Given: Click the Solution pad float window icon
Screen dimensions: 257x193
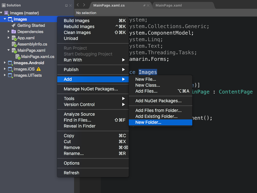Looking at the screenshot, I should pyautogui.click(x=66, y=5).
